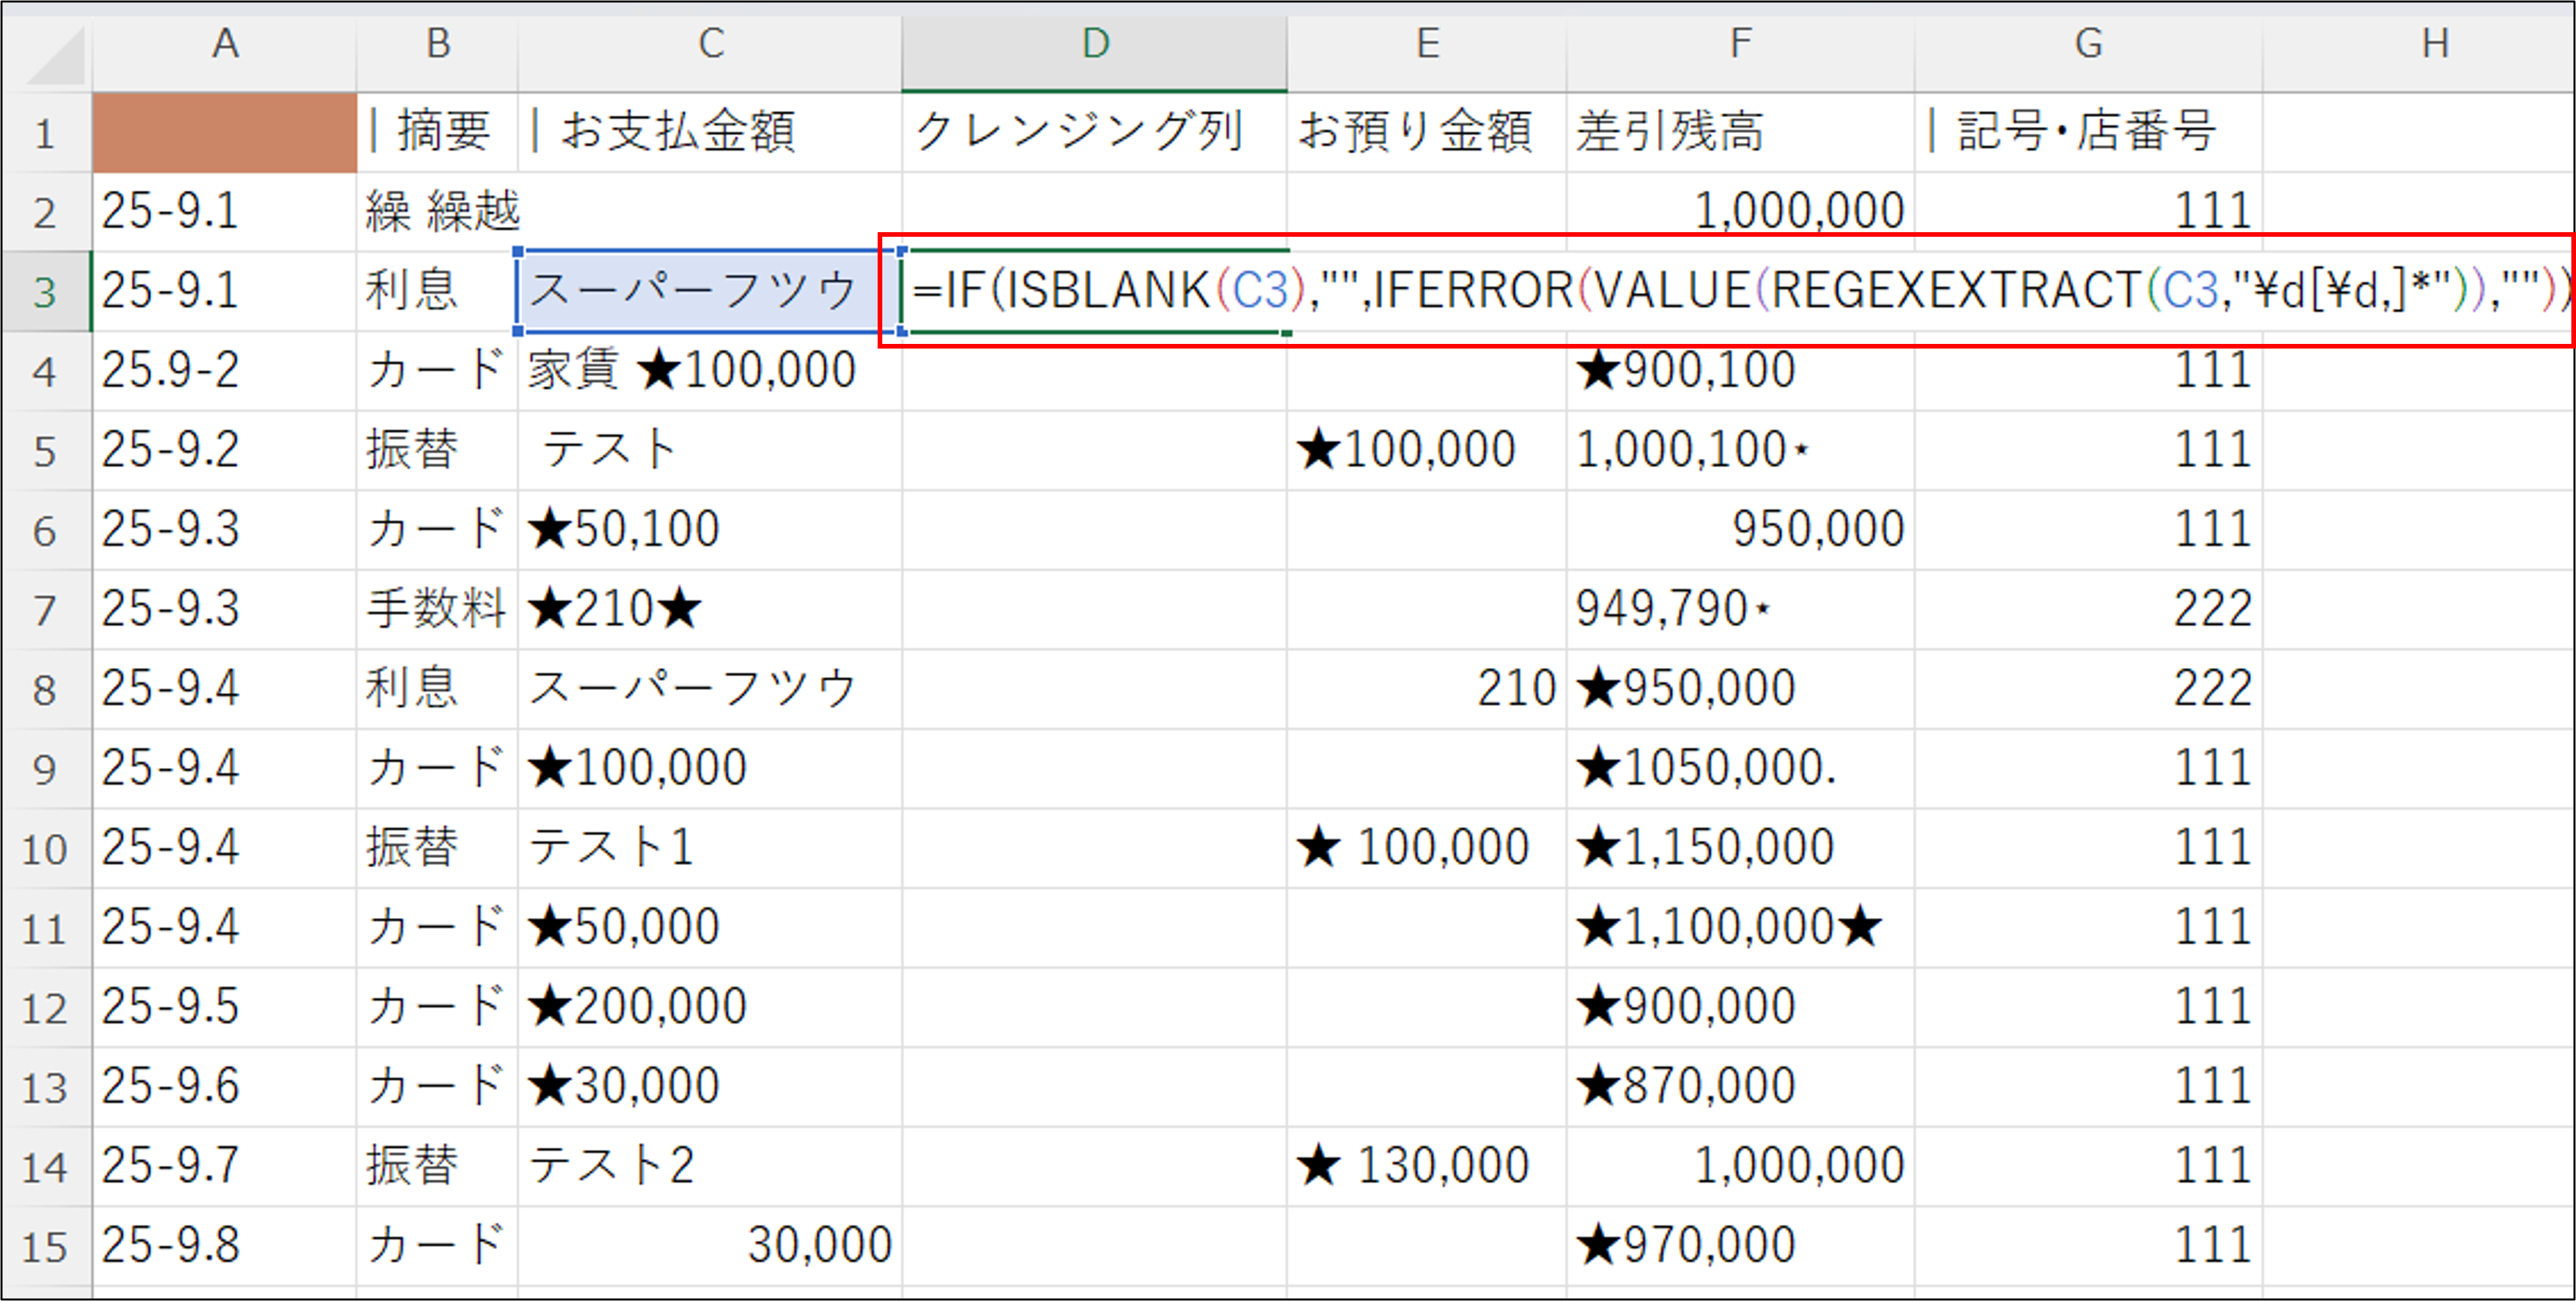Select column H header

[x=2435, y=45]
